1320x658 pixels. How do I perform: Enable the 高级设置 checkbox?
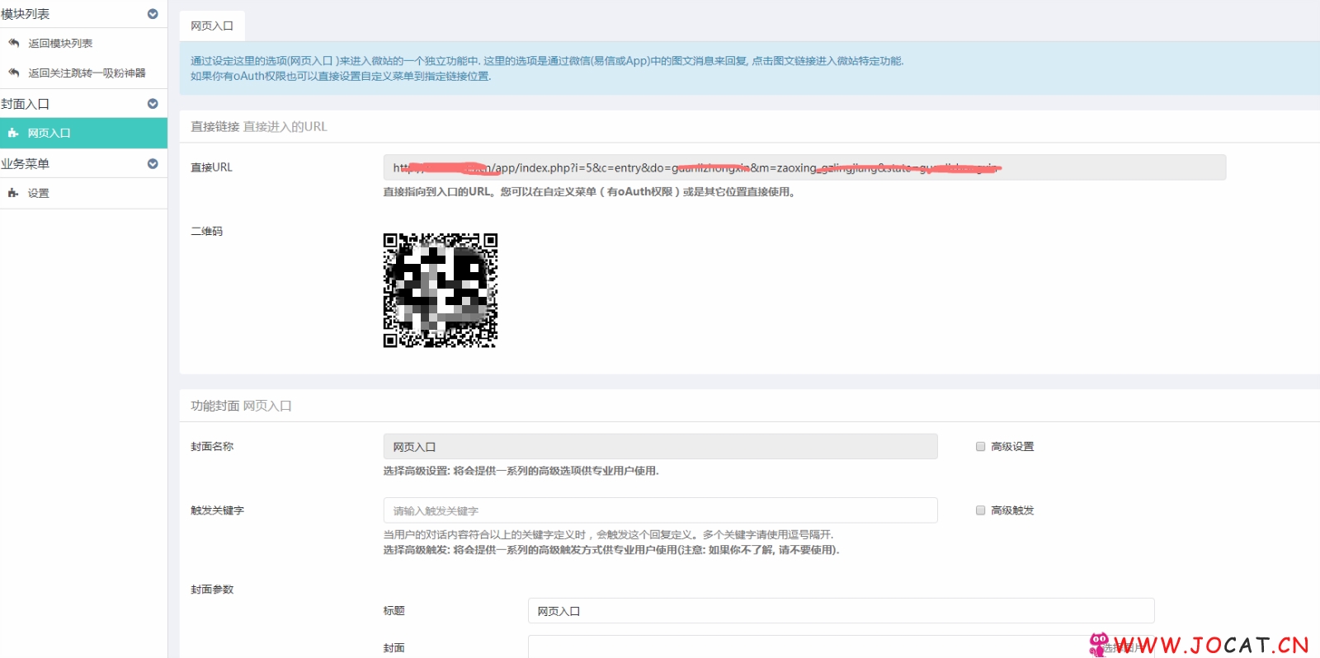(x=981, y=446)
